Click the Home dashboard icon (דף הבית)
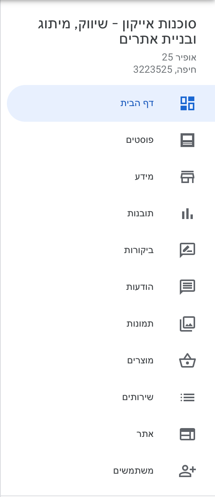The height and width of the screenshot is (497, 215). tap(187, 103)
